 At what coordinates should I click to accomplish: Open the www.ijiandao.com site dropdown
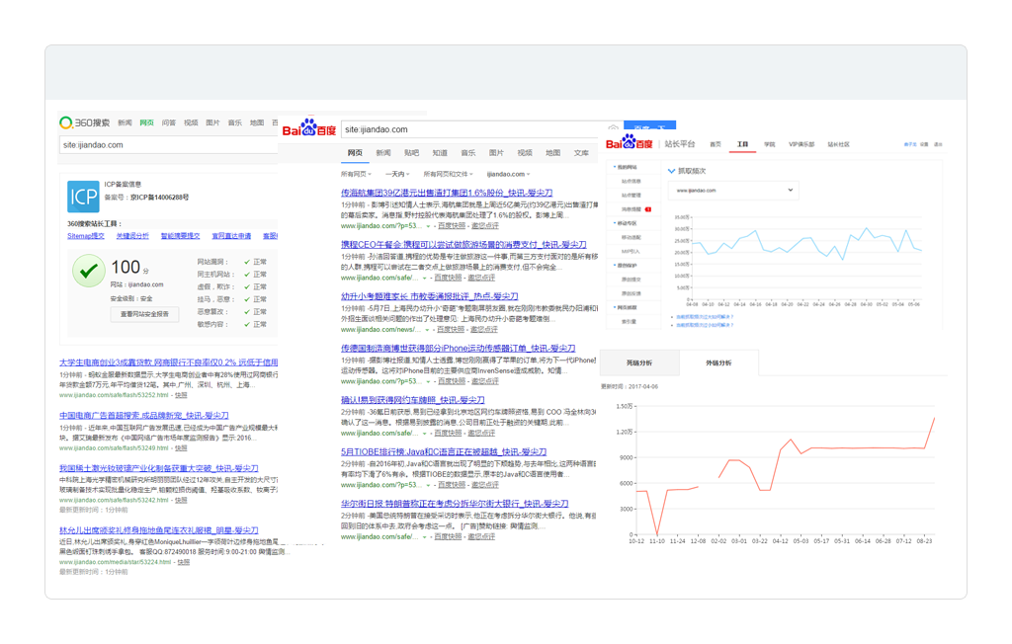point(734,191)
